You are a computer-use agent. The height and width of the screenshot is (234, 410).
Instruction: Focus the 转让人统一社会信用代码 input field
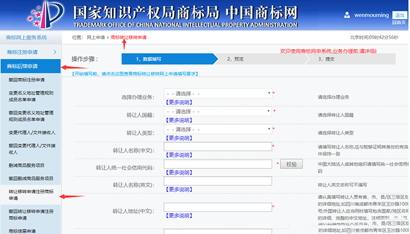(218, 164)
